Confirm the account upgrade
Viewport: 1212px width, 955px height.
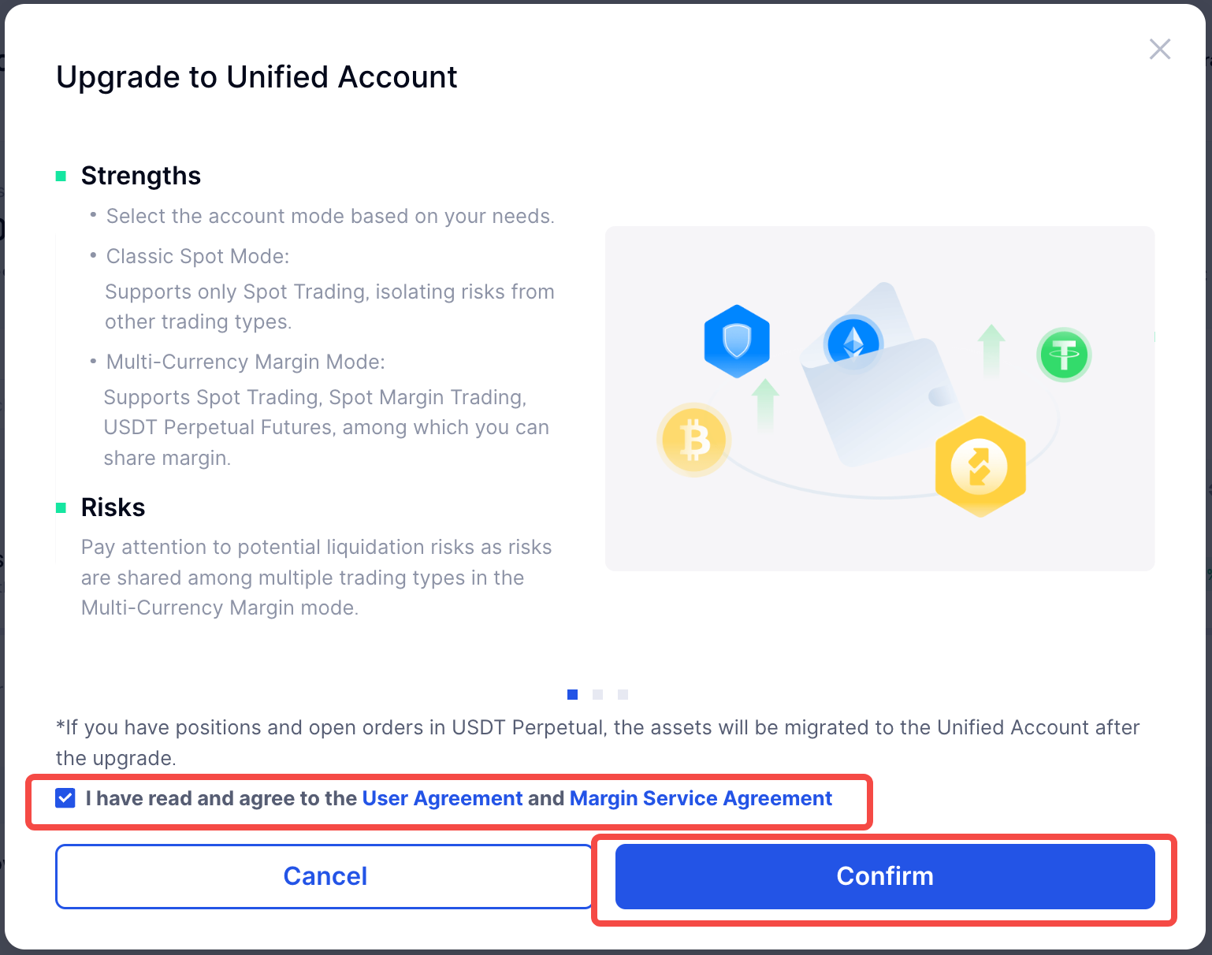(x=884, y=876)
